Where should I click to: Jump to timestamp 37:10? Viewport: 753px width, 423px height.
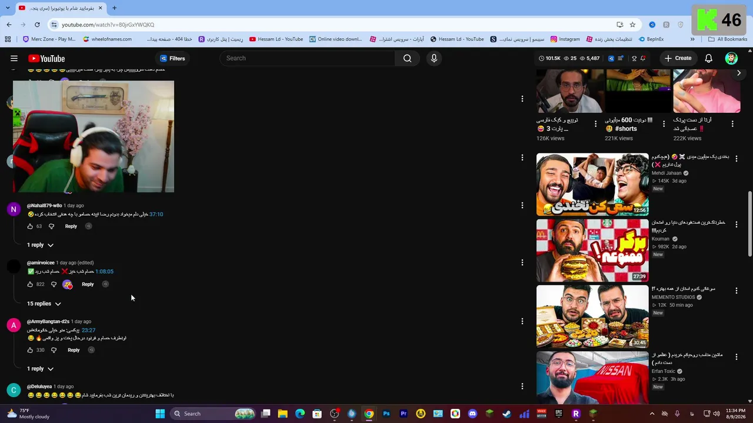[156, 214]
